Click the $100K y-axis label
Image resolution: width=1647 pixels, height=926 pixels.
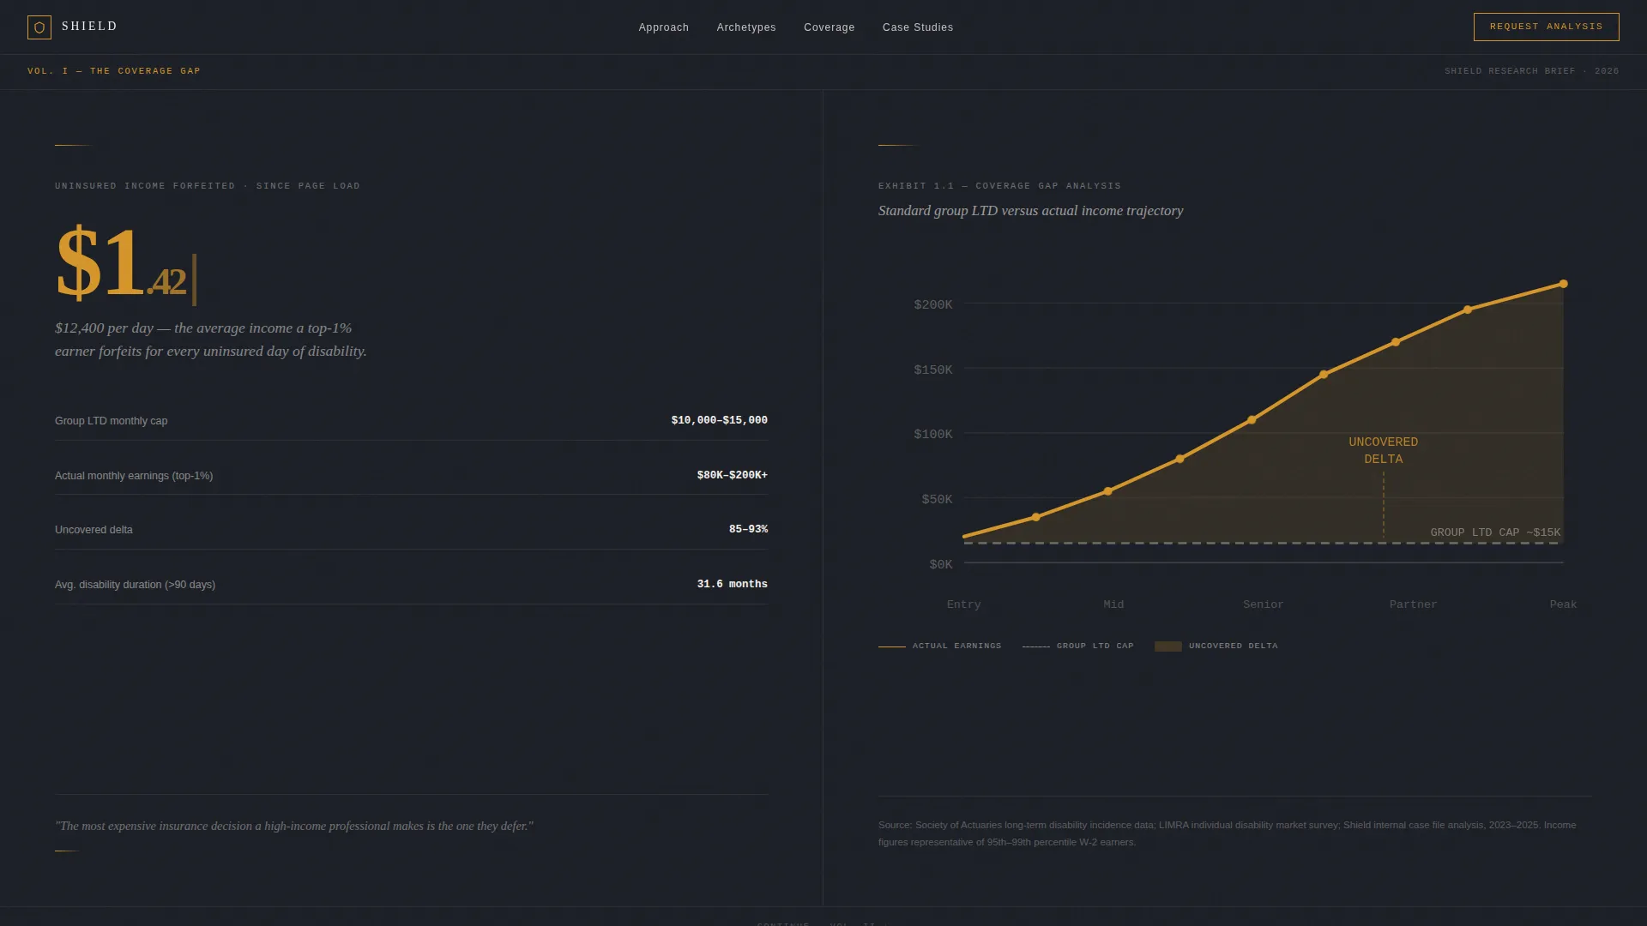point(932,434)
